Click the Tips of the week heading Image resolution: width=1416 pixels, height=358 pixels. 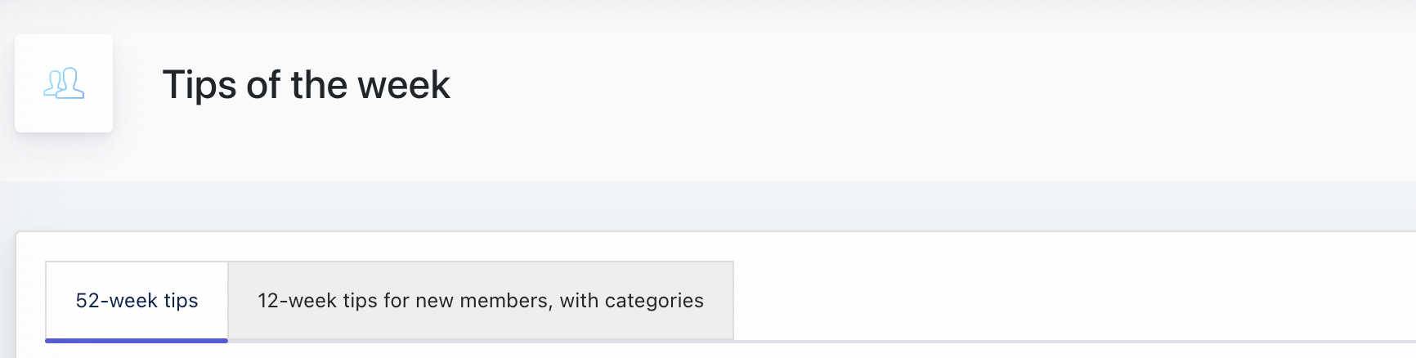(306, 85)
